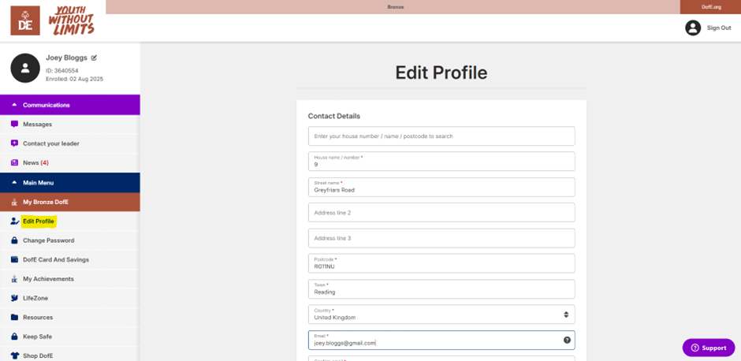Click the Sign Out link
This screenshot has height=361, width=741.
pyautogui.click(x=718, y=28)
